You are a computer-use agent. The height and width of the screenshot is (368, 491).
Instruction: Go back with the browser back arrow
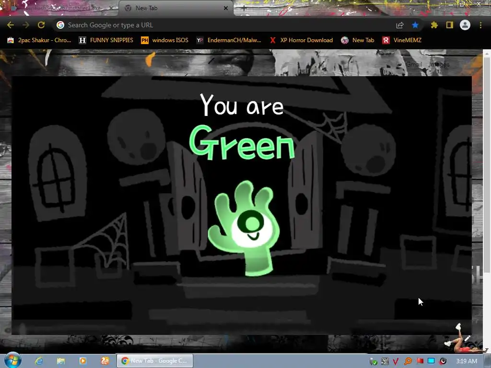[x=11, y=25]
